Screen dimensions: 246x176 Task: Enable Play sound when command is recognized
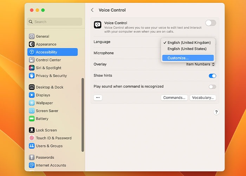tap(212, 87)
